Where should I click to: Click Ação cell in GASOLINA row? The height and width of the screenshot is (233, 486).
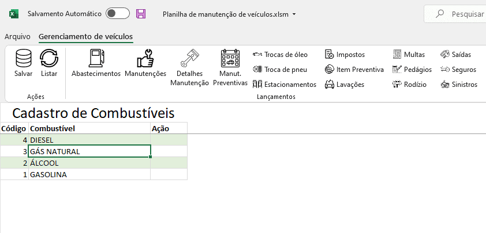coord(169,174)
